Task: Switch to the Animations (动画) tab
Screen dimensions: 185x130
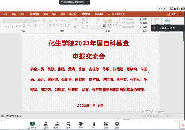Action: tap(22, 14)
